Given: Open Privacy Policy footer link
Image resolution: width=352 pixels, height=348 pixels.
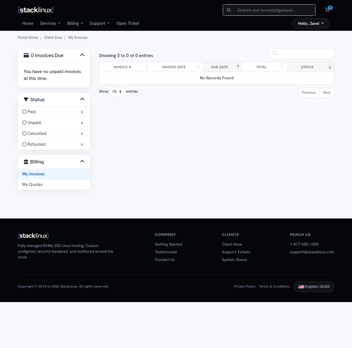Looking at the screenshot, I should (x=245, y=286).
